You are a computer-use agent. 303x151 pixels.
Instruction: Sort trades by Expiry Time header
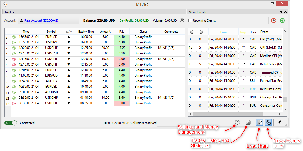coord(86,32)
